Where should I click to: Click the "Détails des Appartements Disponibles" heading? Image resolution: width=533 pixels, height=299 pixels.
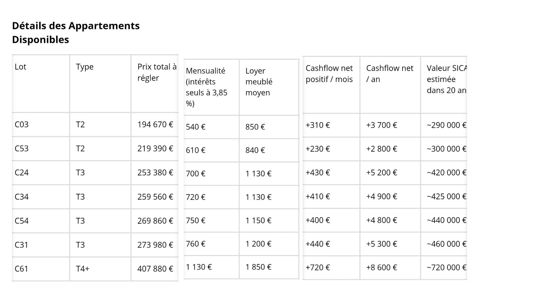76,33
